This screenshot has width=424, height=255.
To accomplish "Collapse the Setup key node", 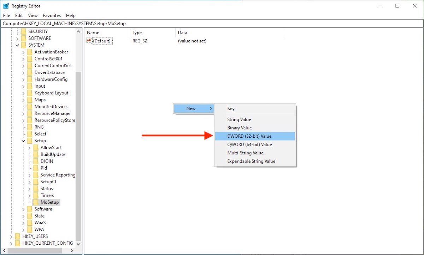I will 24,141.
